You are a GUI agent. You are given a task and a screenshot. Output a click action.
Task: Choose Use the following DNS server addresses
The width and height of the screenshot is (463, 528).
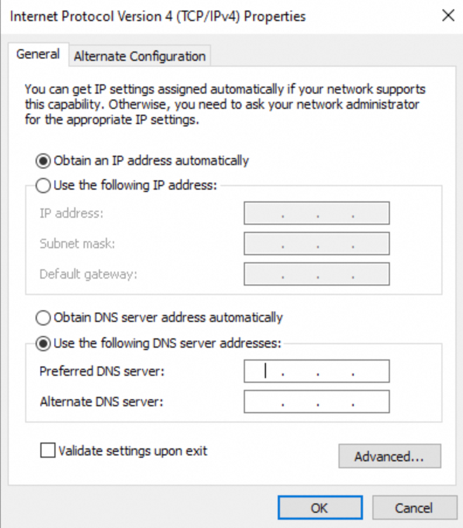click(43, 344)
